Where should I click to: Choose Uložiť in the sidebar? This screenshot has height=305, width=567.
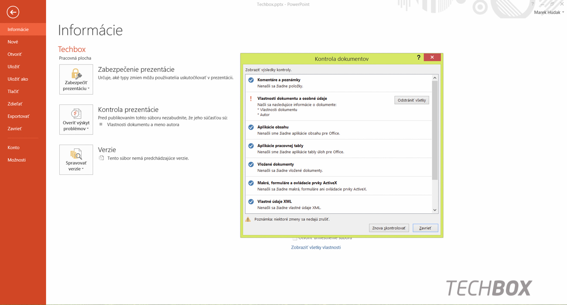(23, 67)
